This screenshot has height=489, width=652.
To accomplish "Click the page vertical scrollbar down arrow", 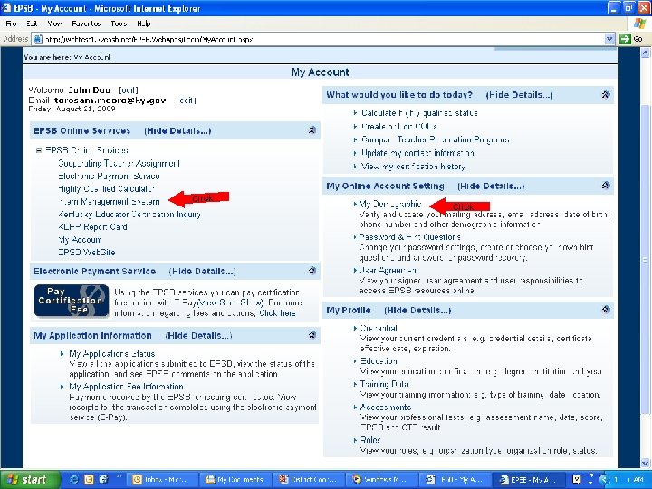I will 645,463.
